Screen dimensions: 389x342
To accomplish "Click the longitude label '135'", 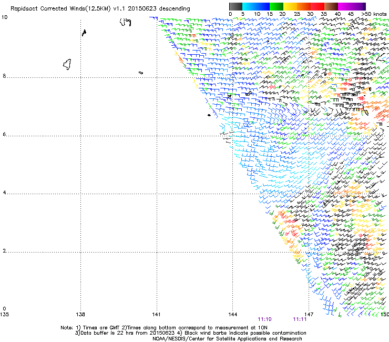I will [x=4, y=315].
